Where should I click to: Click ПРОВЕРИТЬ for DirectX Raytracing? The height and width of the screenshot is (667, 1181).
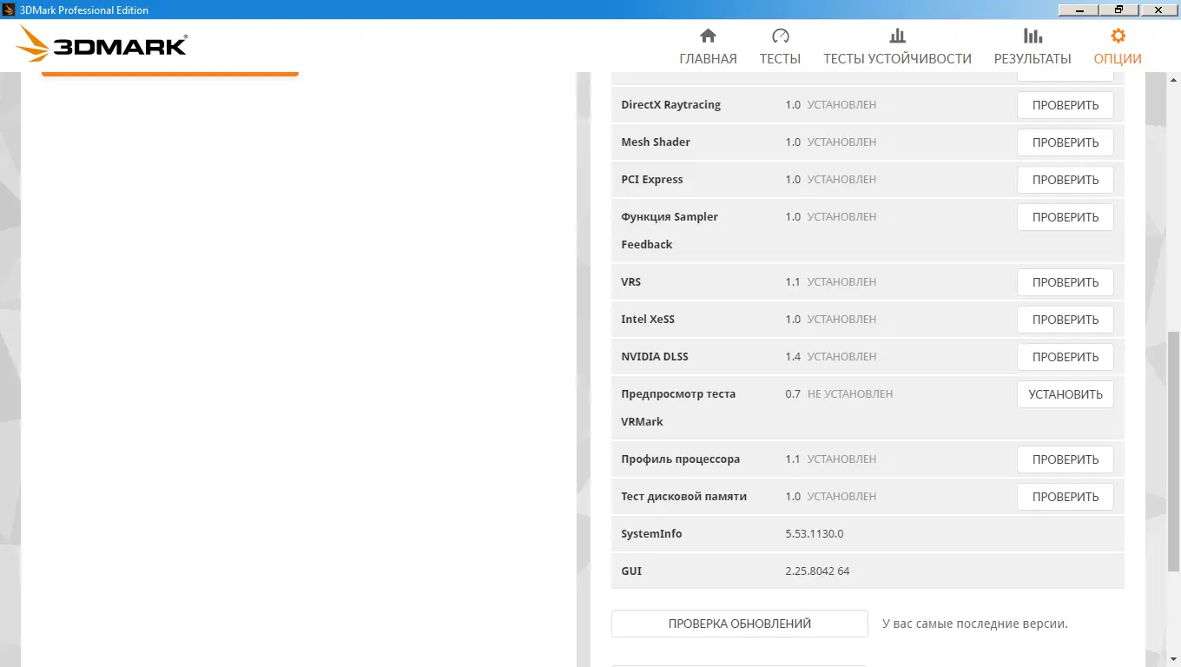click(x=1066, y=105)
